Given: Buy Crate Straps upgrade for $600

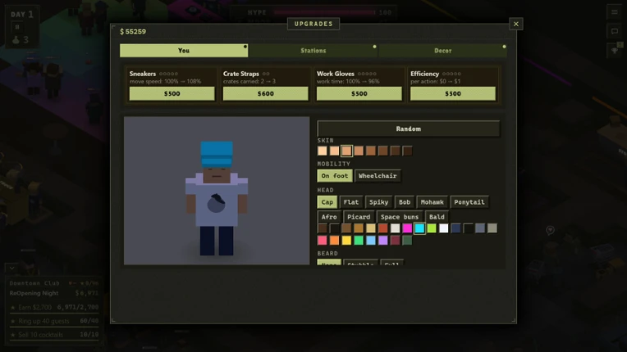Looking at the screenshot, I should pos(266,93).
